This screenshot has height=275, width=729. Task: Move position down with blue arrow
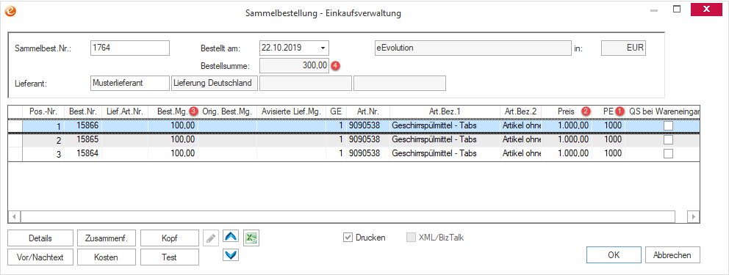[231, 255]
